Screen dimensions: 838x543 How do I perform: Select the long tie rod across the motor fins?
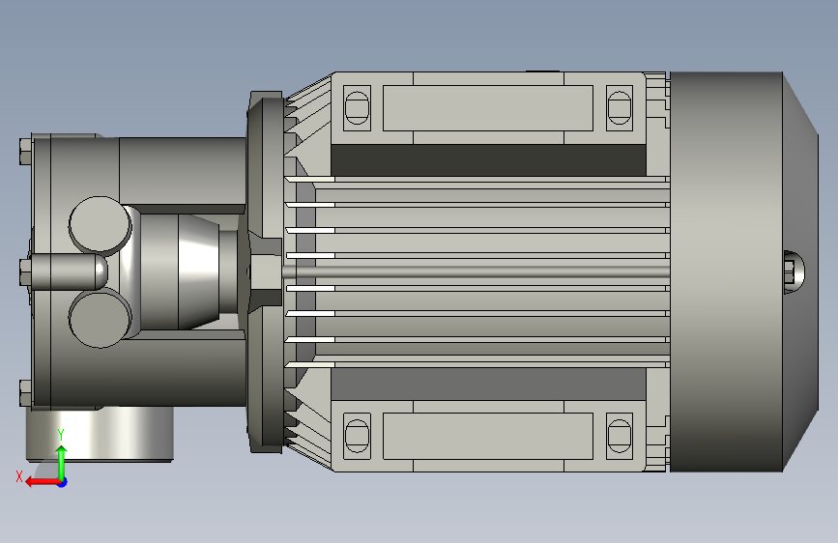coord(476,271)
